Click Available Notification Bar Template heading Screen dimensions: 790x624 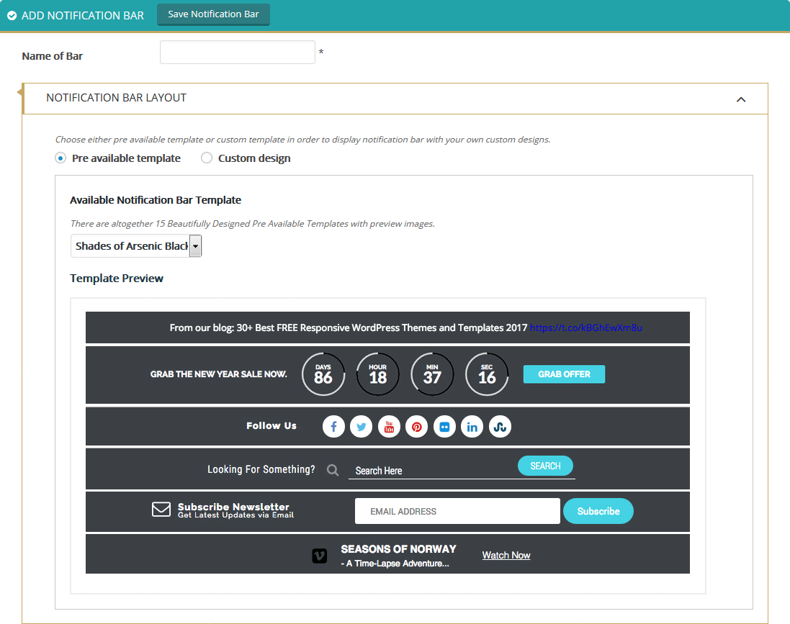(x=155, y=200)
